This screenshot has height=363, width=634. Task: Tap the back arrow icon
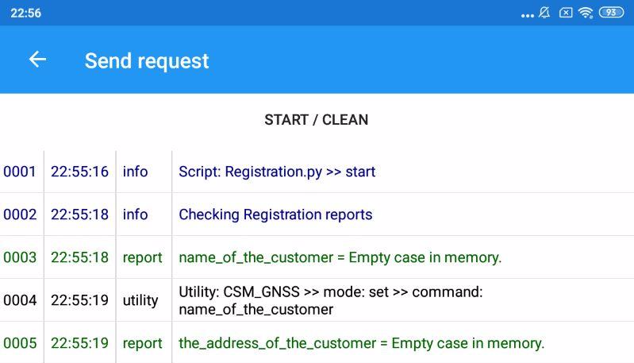(37, 60)
